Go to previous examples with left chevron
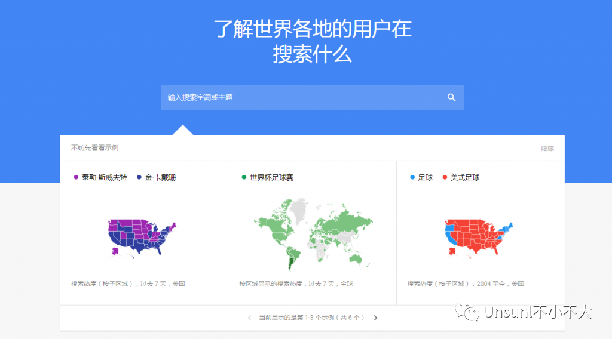Viewport: 612px width, 339px height. [x=249, y=318]
